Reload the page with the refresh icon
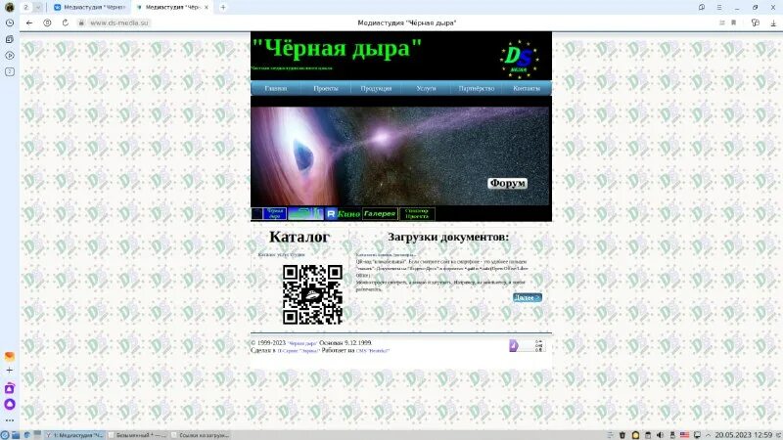783x440 pixels. [x=66, y=22]
